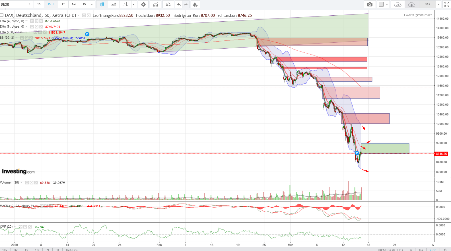Select the bar chart style icon
This screenshot has height=251, width=451.
coord(125,4)
